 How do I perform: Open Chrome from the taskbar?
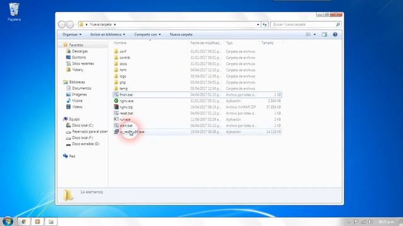24,222
